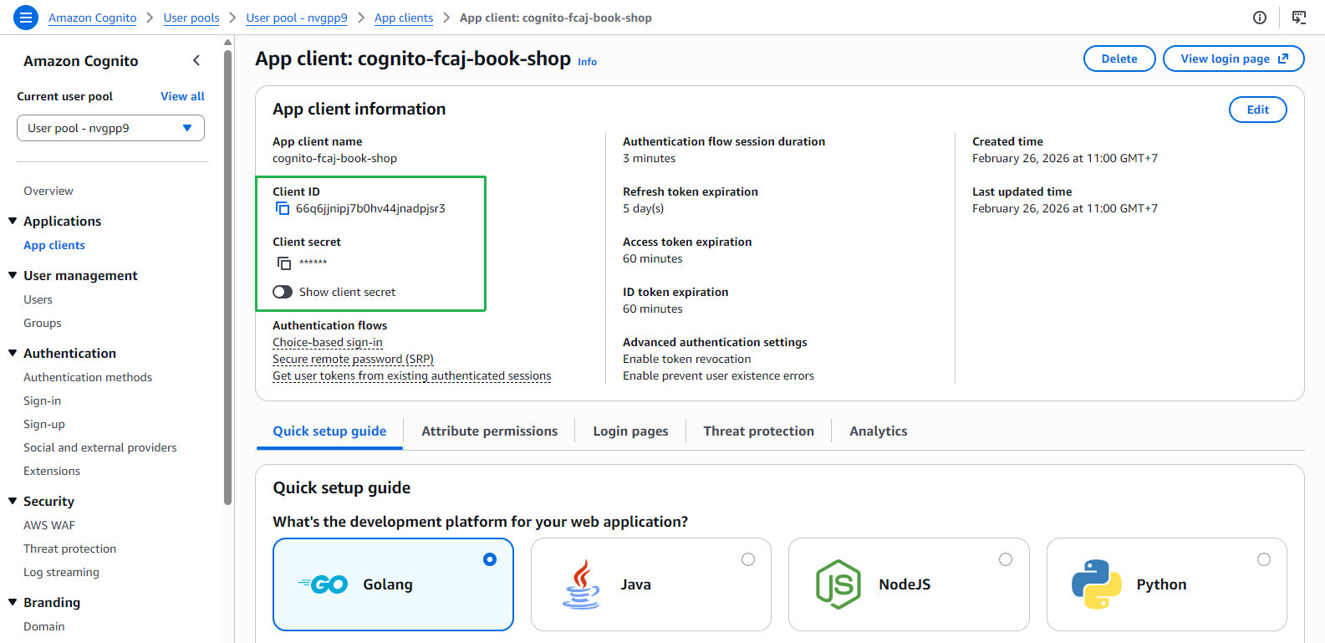Click the NodeJS logo icon
This screenshot has width=1325, height=643.
(838, 584)
